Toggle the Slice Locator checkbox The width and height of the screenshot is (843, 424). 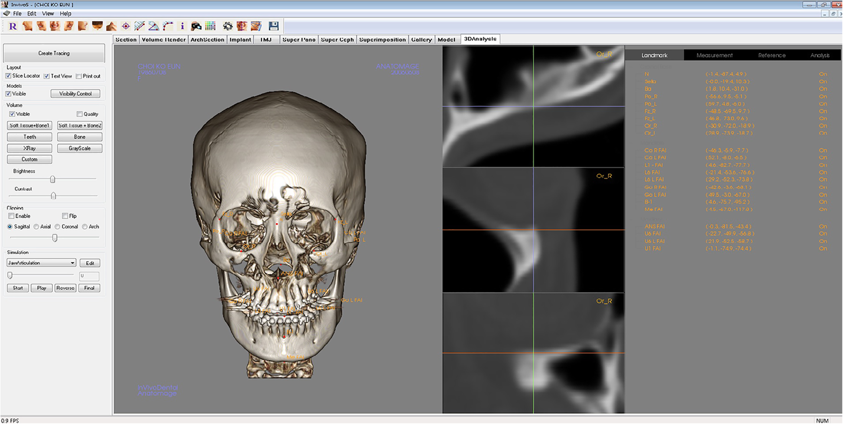click(8, 76)
